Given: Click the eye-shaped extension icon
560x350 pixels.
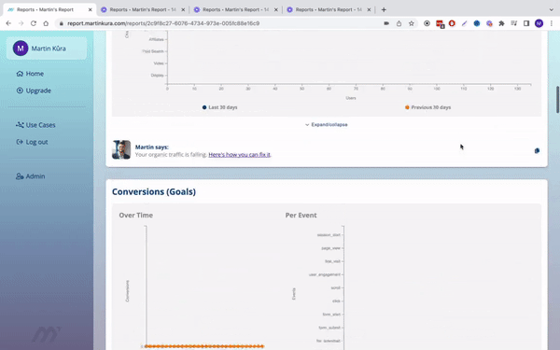Looking at the screenshot, I should [427, 23].
